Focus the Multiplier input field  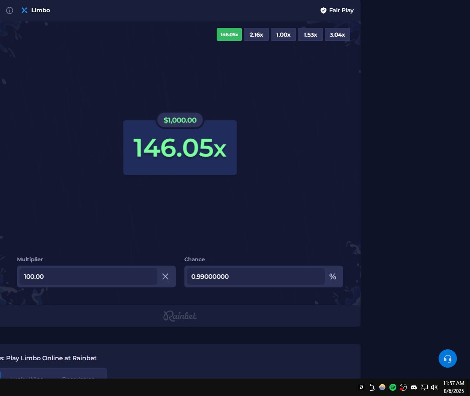pyautogui.click(x=89, y=277)
